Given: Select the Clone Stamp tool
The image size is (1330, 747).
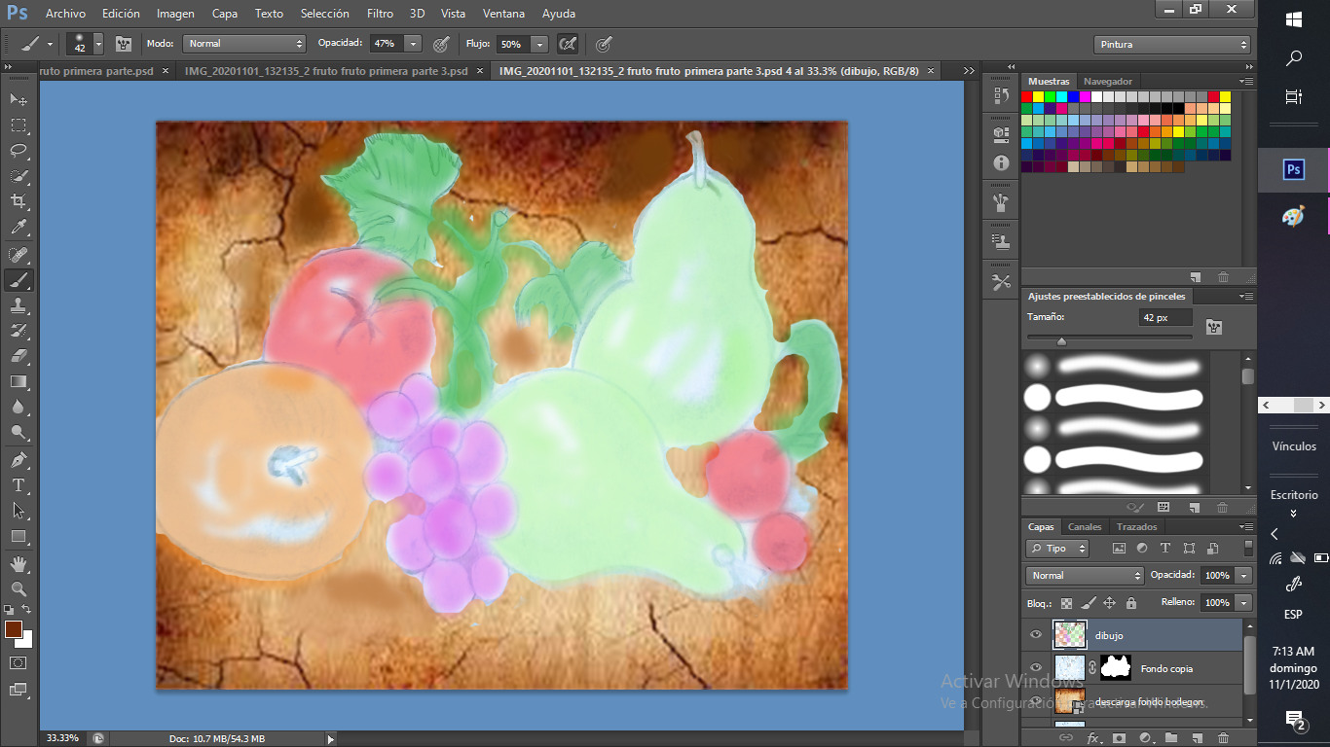Looking at the screenshot, I should click(x=18, y=305).
